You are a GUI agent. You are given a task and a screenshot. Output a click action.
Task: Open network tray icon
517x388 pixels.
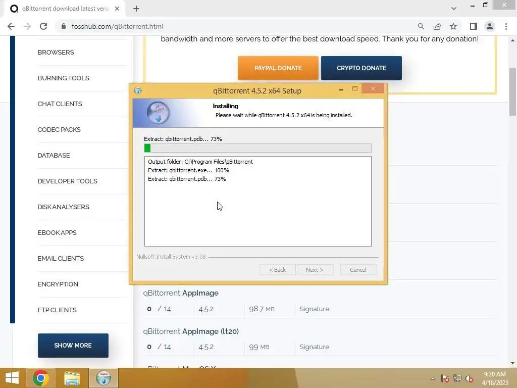pyautogui.click(x=457, y=378)
